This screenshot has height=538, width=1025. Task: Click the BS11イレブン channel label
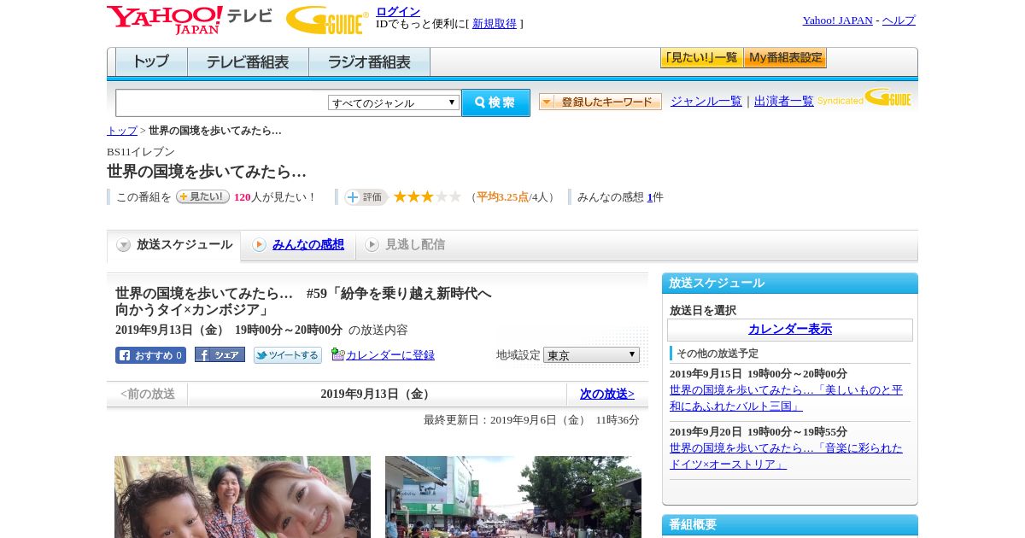141,152
